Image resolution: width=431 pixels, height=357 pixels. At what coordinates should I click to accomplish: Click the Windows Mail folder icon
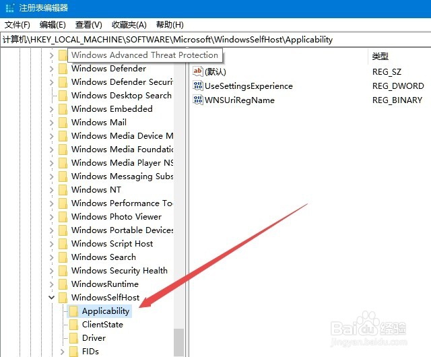(x=63, y=123)
